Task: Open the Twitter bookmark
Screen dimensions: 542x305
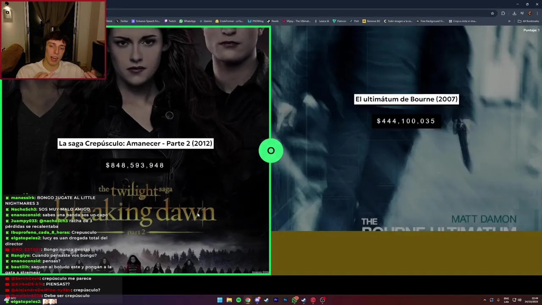Action: click(122, 21)
